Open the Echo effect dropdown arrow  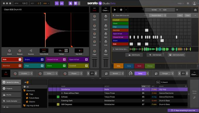[57, 73]
